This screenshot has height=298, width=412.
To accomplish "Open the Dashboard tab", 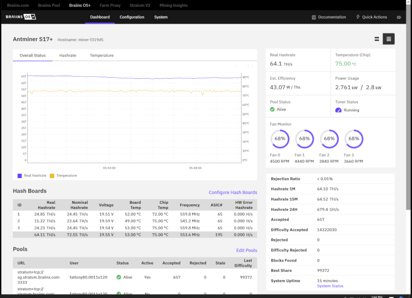I will coord(100,17).
